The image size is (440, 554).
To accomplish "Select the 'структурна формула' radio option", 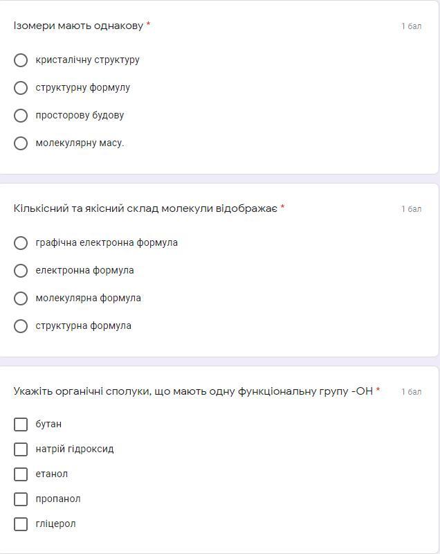I will (21, 326).
